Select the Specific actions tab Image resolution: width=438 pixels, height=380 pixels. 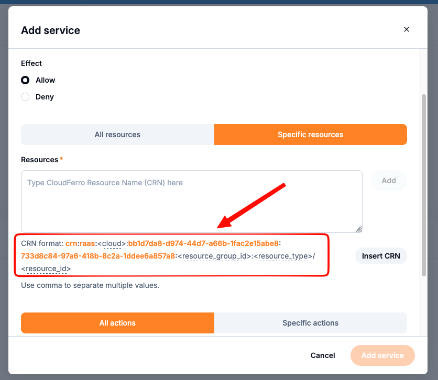(x=310, y=323)
